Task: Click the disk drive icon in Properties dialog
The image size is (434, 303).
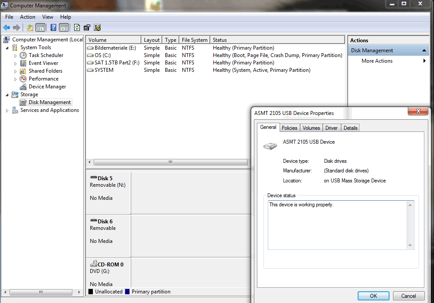Action: 270,145
